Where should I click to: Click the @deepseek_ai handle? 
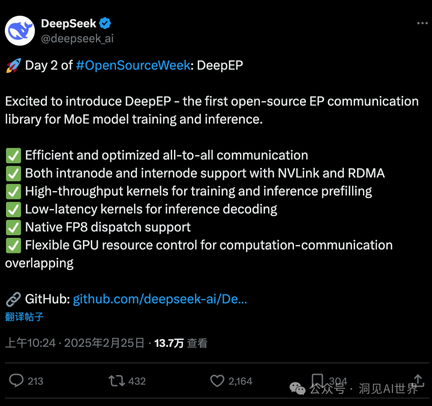click(77, 38)
